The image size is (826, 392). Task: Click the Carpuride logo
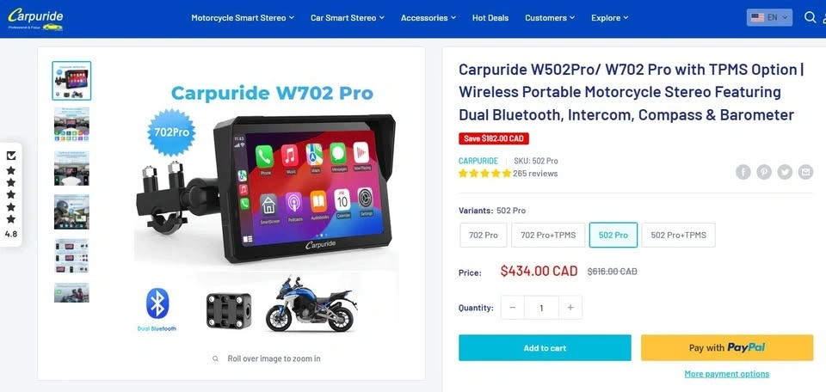coord(35,18)
